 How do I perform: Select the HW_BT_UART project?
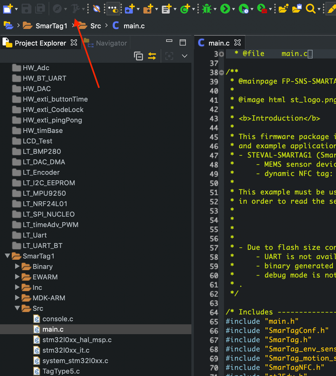coord(44,78)
